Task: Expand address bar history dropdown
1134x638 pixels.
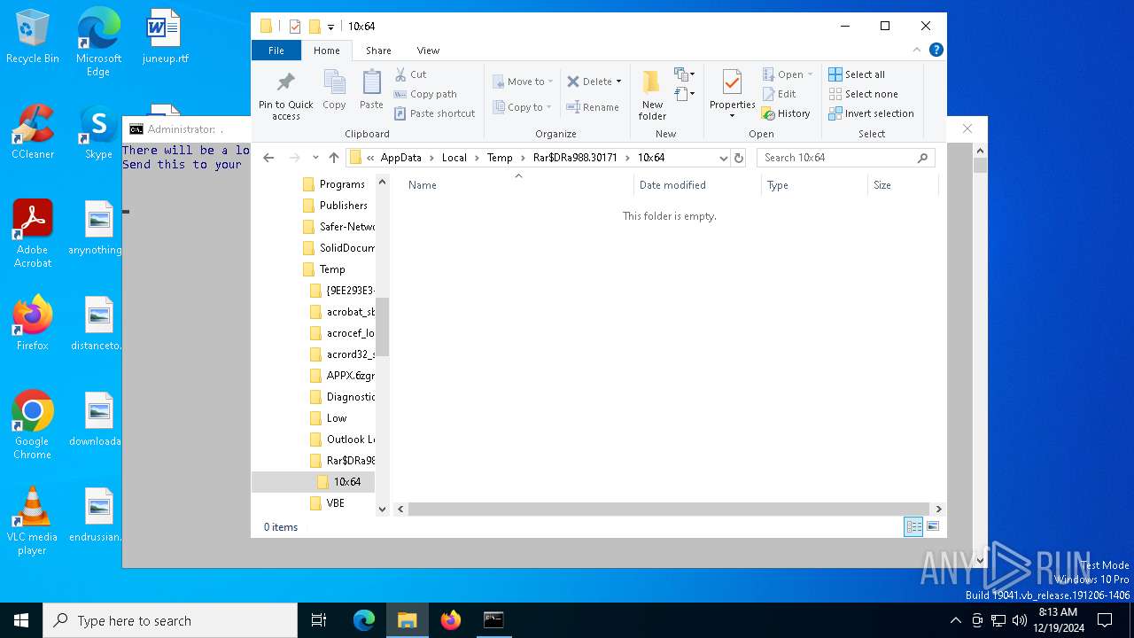Action: (723, 158)
